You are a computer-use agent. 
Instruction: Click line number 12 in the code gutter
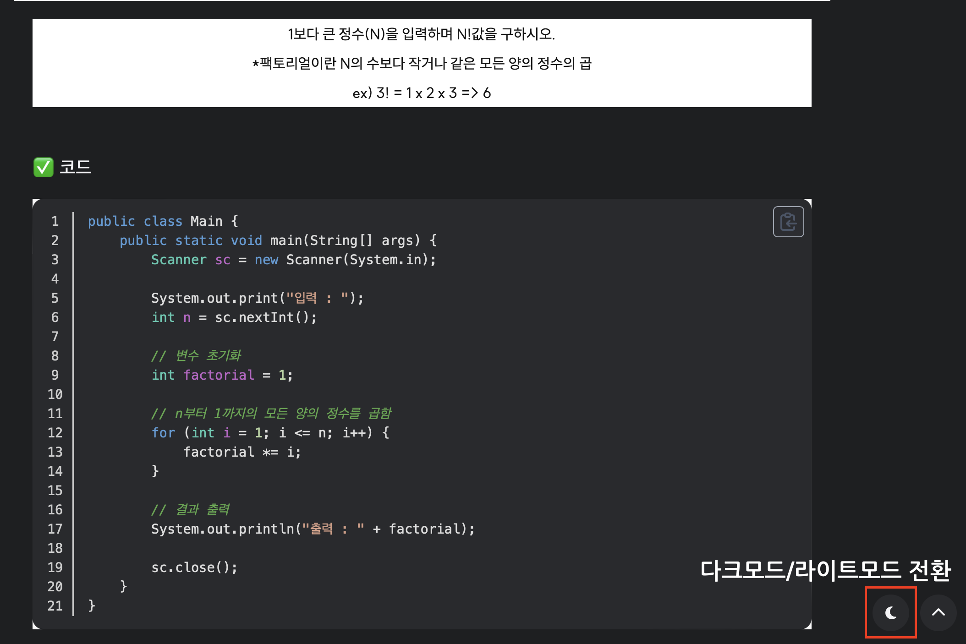pyautogui.click(x=55, y=433)
